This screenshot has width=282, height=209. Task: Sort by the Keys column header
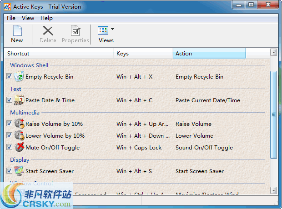143,53
